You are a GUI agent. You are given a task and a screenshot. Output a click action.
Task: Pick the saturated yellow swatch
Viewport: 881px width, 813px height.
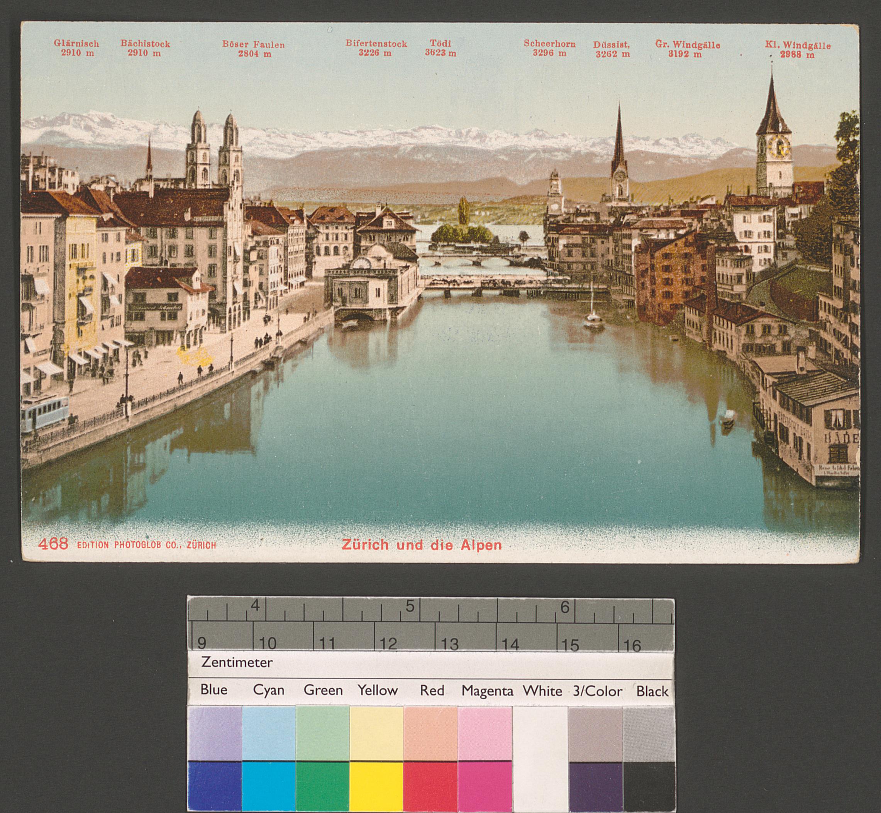[x=377, y=787]
